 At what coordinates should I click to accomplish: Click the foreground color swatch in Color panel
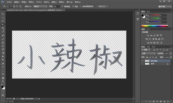[142, 15]
